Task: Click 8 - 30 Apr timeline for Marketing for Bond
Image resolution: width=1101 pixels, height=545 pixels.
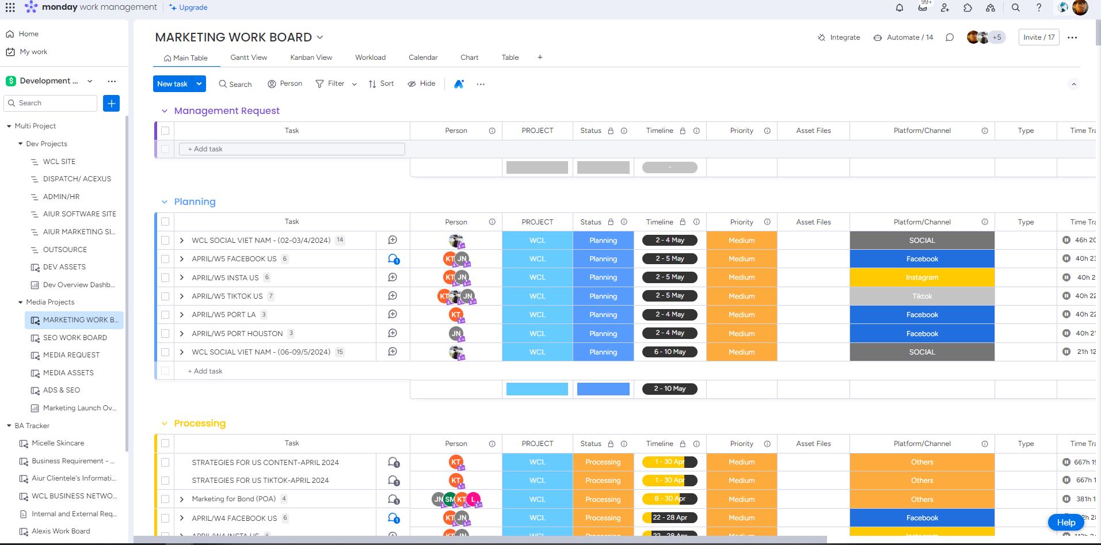Action: point(670,499)
